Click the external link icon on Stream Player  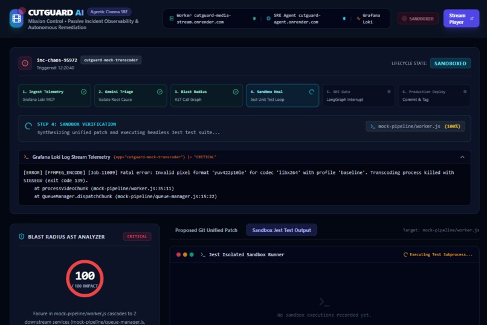472,19
